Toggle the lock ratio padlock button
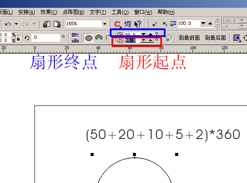The image size is (247, 183). (18, 39)
